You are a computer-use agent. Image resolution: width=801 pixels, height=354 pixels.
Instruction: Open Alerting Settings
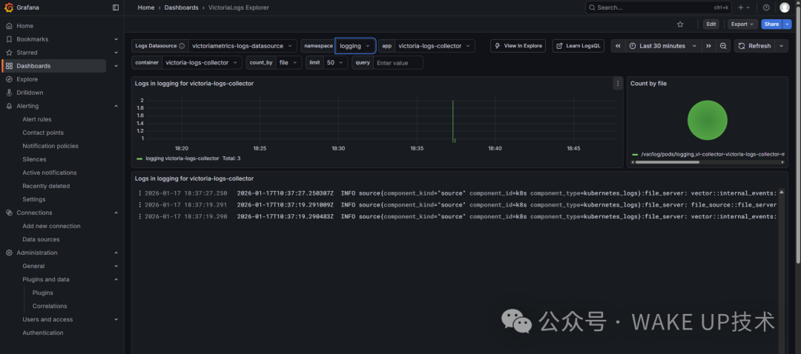pos(33,199)
